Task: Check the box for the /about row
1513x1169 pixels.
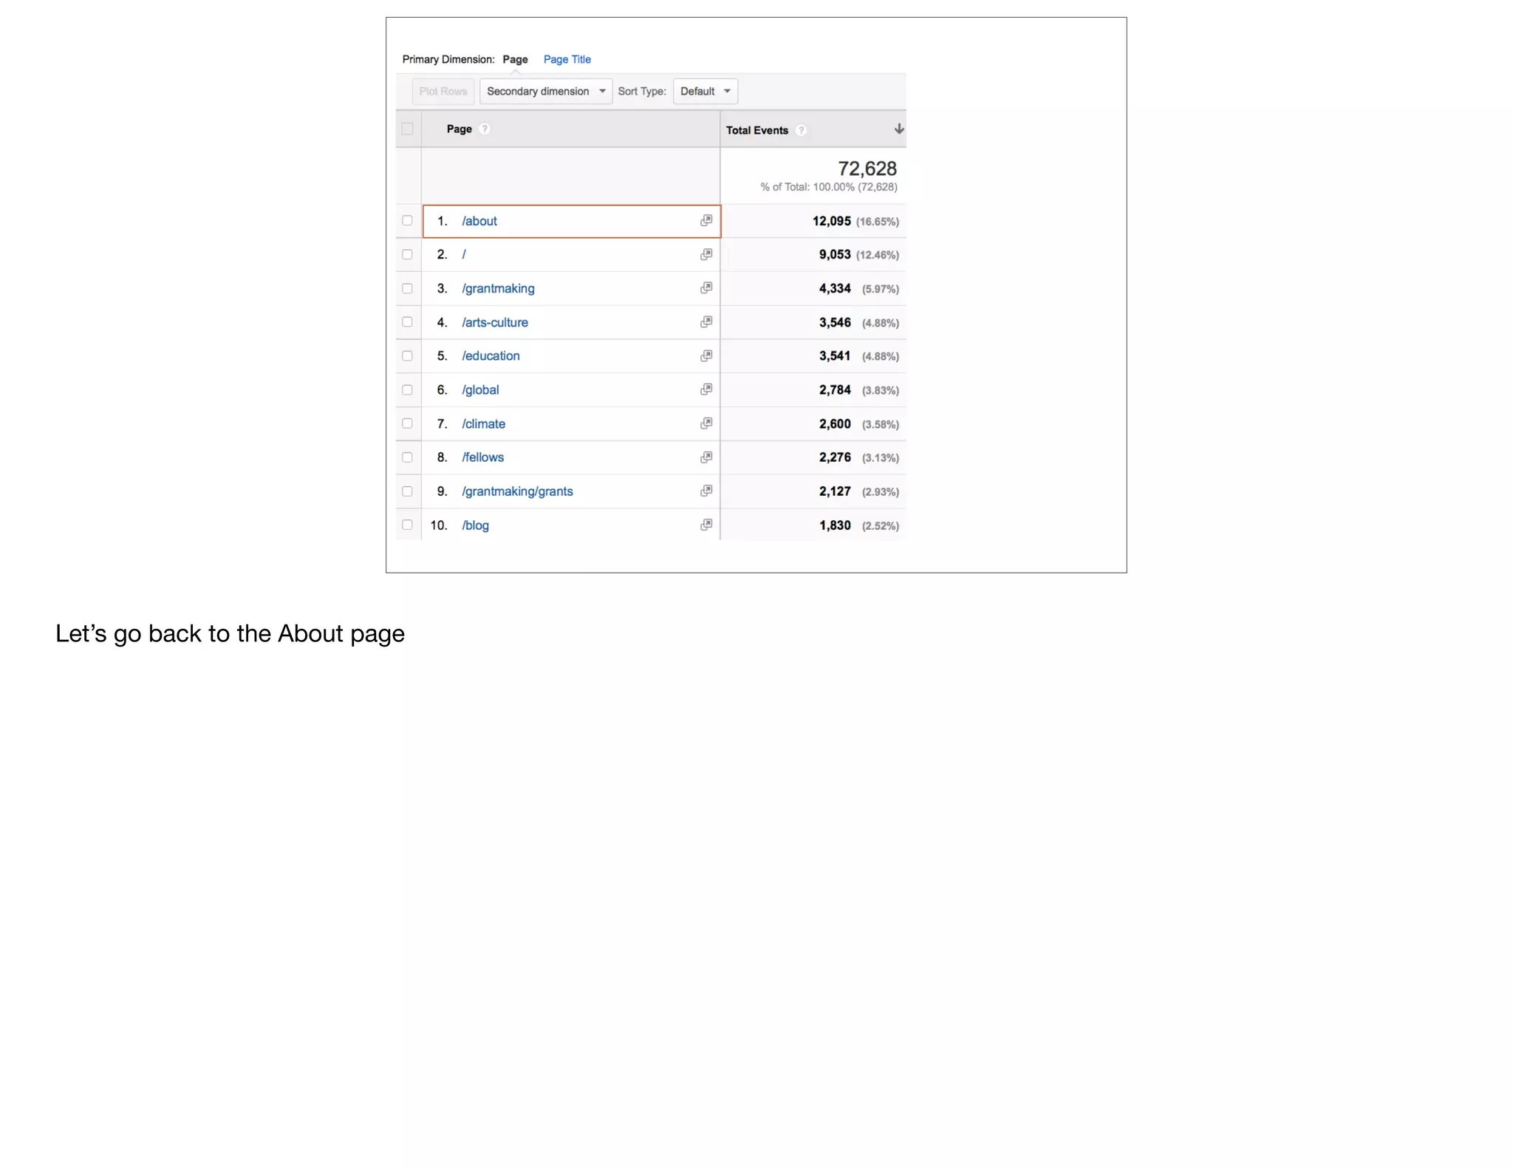Action: [407, 220]
